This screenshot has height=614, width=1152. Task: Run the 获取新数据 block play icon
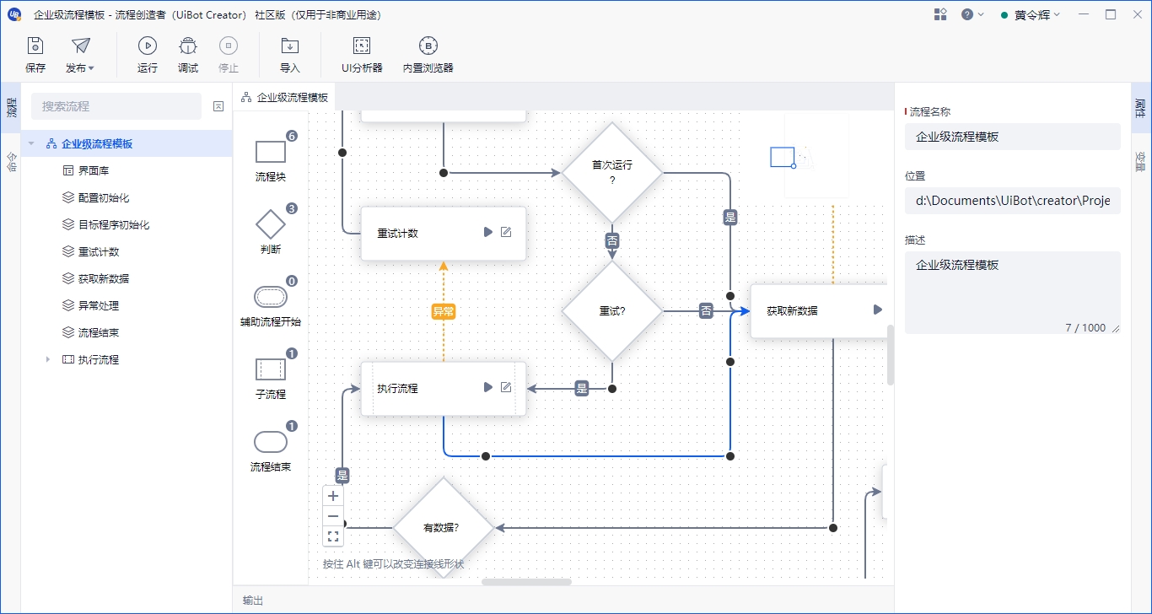point(878,310)
